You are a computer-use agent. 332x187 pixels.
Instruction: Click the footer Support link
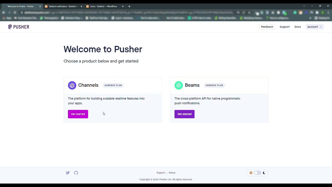point(161,173)
